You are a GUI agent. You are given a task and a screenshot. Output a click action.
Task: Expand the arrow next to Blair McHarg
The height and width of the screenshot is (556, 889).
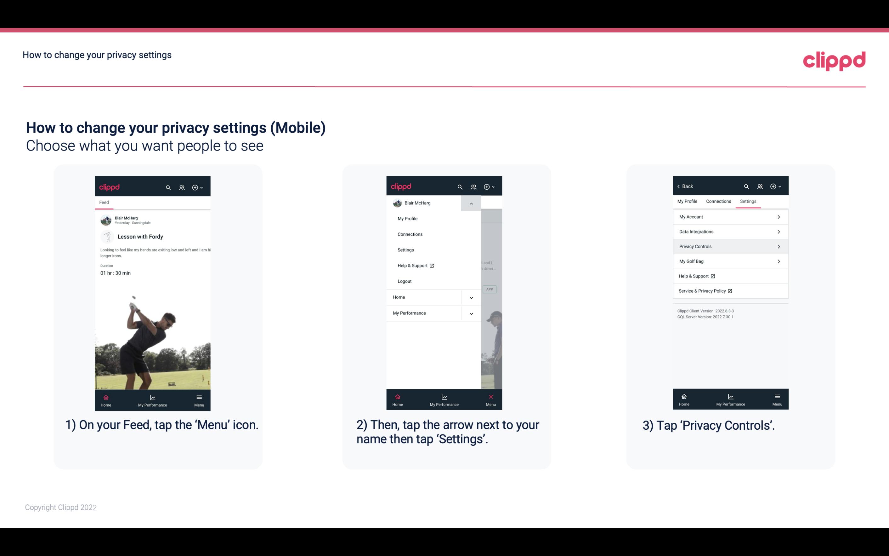coord(472,204)
